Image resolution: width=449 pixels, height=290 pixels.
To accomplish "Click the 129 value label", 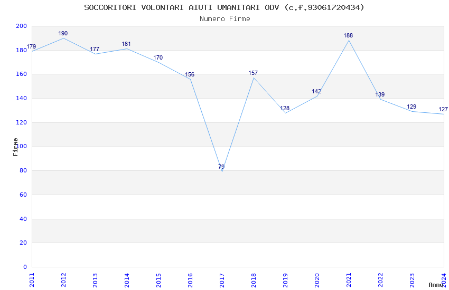I will (412, 107).
